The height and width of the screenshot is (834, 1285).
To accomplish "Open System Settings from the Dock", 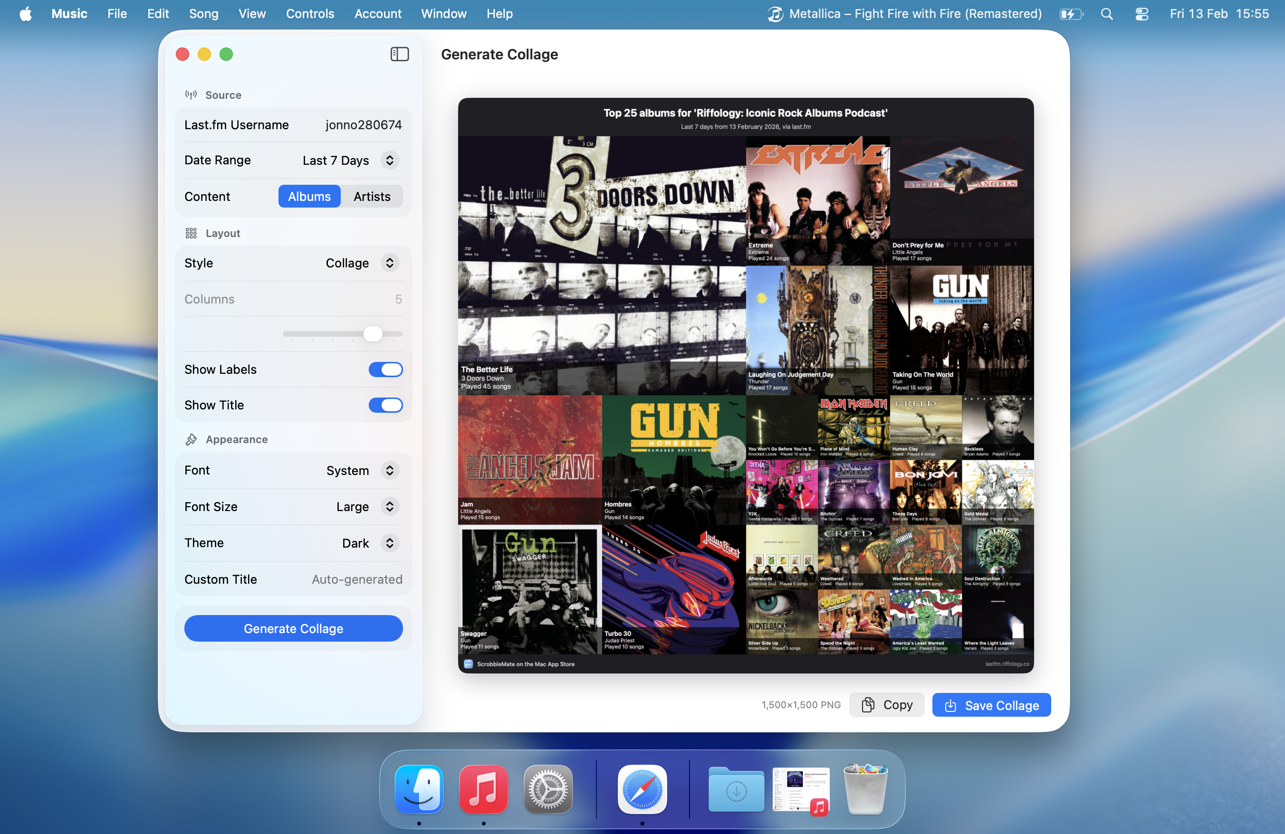I will tap(548, 789).
